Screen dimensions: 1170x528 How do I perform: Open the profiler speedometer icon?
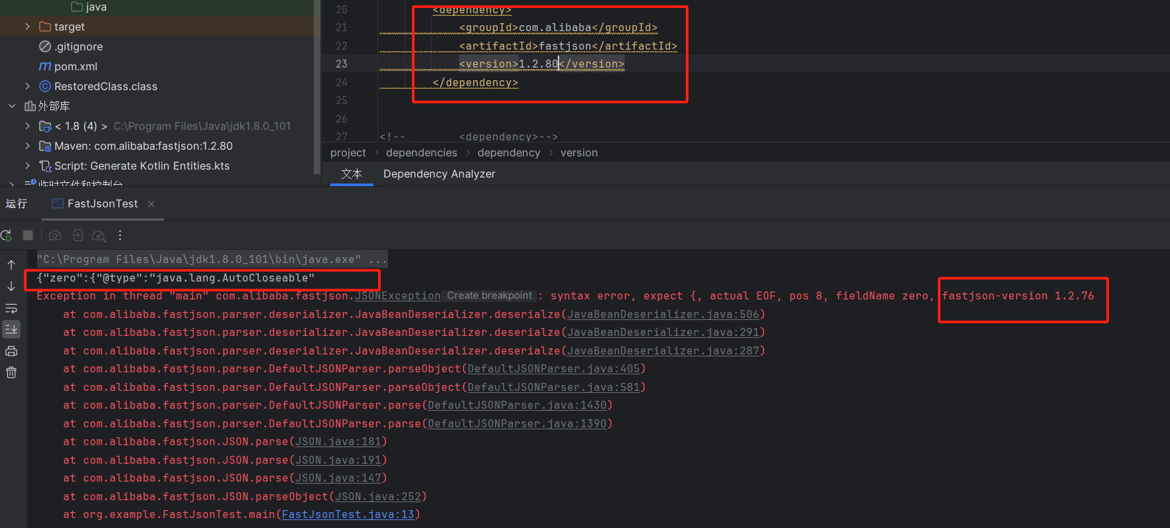(x=99, y=235)
